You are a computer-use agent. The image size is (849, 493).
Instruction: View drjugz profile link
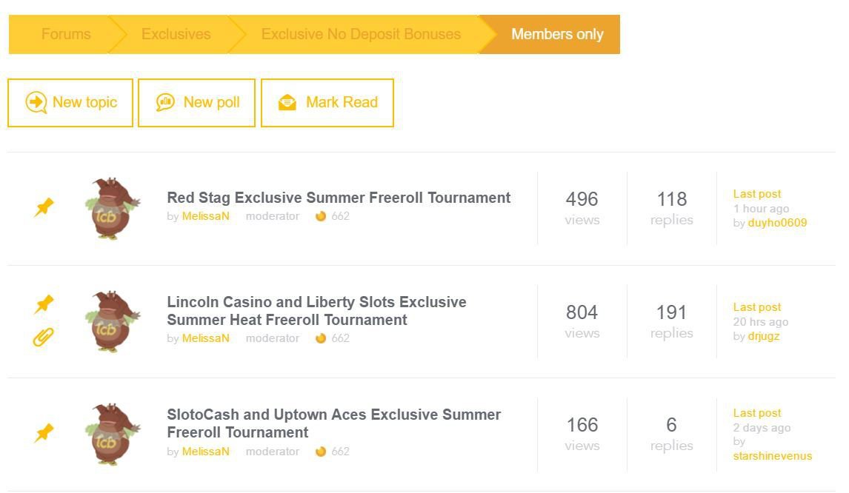pos(764,336)
